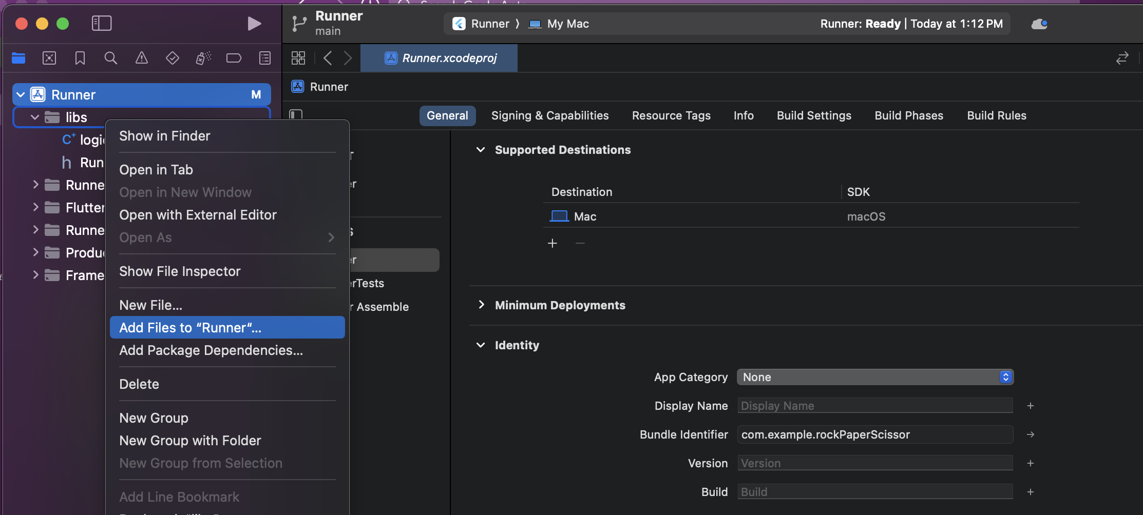Expand Minimum Deployments section

[x=481, y=305]
